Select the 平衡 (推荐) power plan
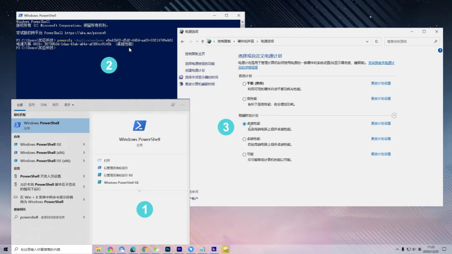 [x=244, y=84]
